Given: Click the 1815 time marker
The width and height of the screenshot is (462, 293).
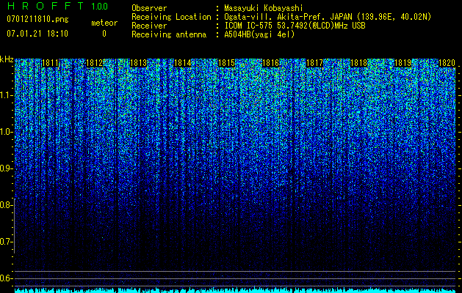Looking at the screenshot, I should (226, 63).
